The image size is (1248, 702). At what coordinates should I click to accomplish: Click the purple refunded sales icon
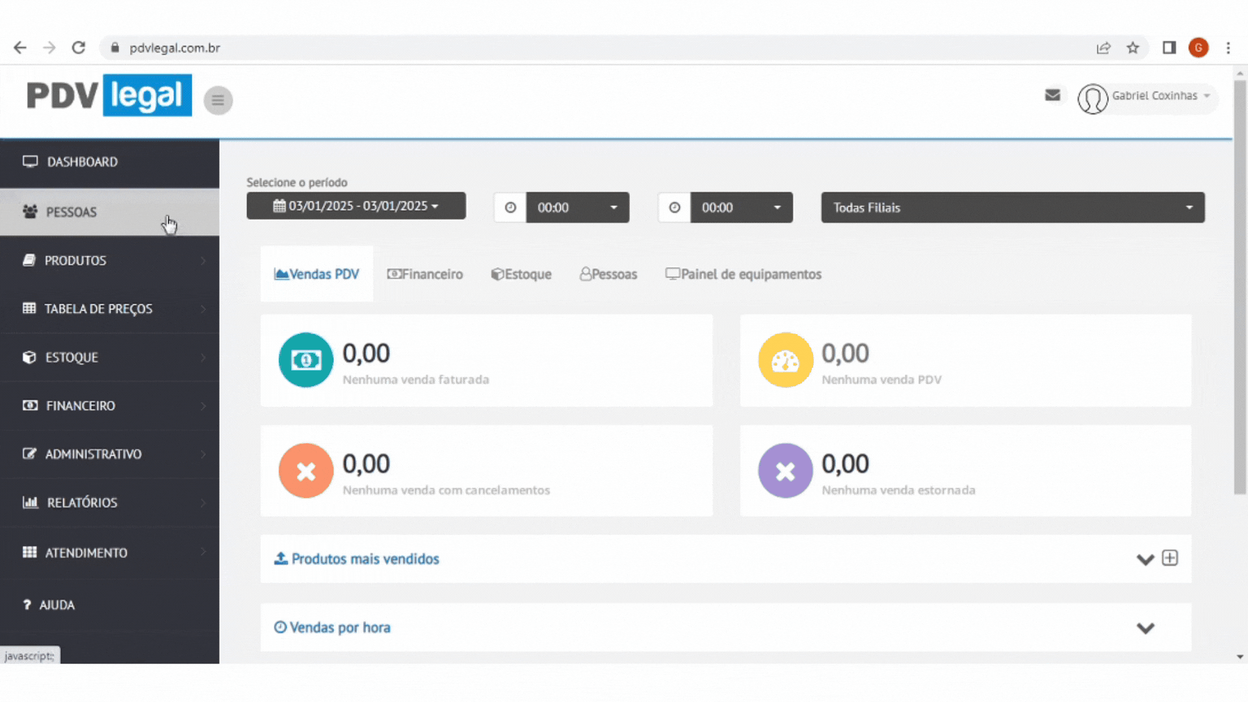pyautogui.click(x=785, y=471)
